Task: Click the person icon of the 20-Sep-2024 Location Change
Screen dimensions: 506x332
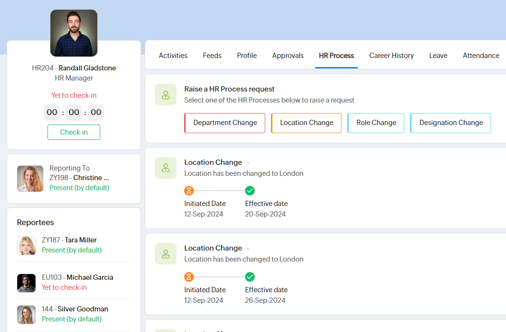Action: (x=165, y=168)
